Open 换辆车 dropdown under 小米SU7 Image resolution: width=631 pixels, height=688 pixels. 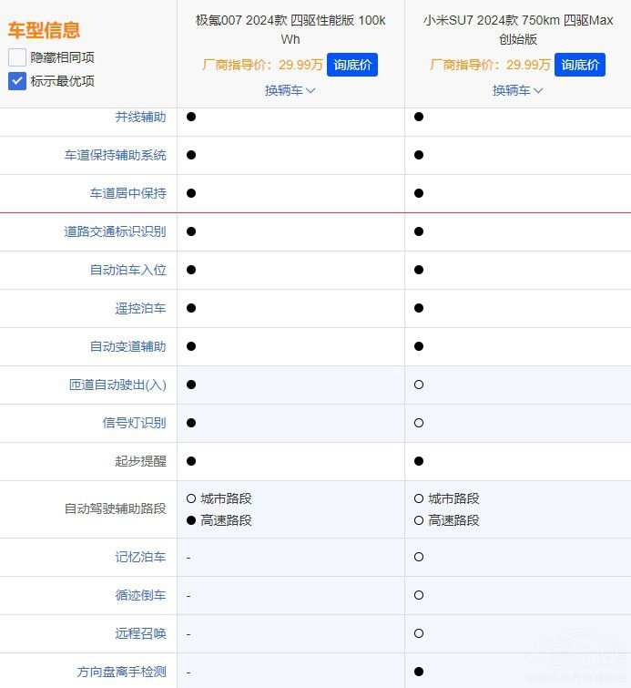[517, 90]
